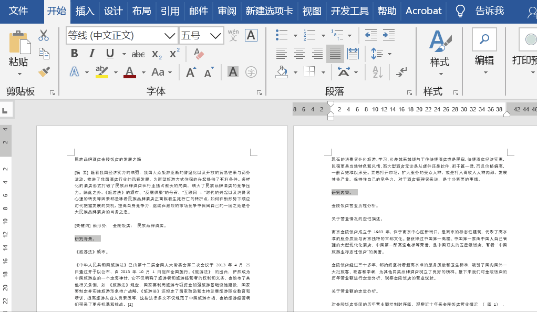Increase paragraph indent
This screenshot has height=312, width=537.
click(389, 35)
